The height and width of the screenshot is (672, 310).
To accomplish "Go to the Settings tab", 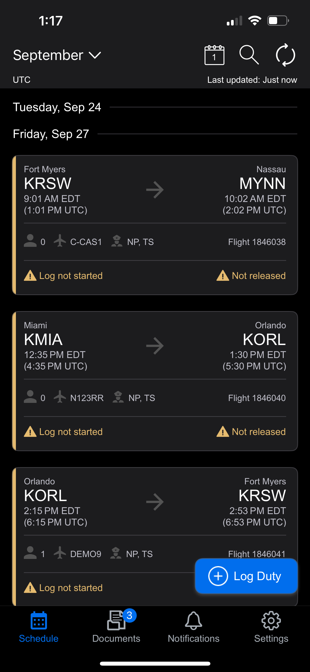I will pos(271,627).
